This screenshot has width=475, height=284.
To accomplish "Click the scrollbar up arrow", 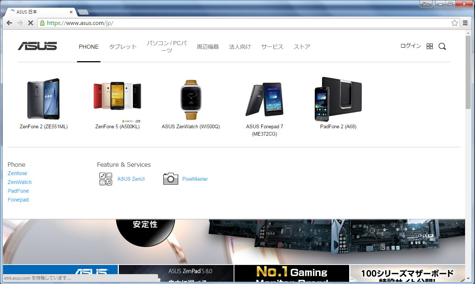I will coord(468,33).
